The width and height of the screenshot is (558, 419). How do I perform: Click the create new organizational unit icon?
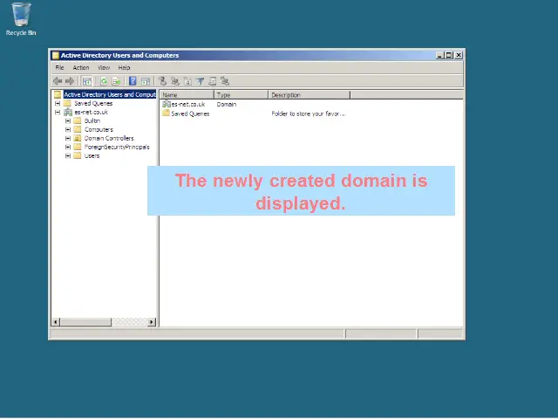tap(187, 81)
